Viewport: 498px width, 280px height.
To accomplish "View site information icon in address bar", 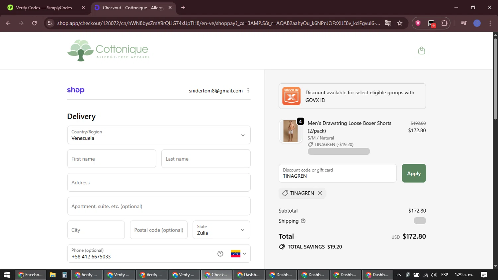I will 50,23.
